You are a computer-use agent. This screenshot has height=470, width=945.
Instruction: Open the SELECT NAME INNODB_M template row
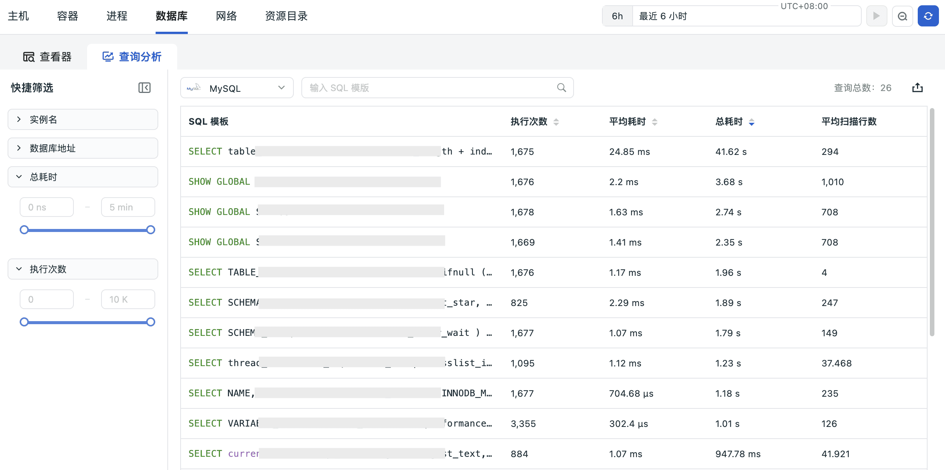click(554, 393)
